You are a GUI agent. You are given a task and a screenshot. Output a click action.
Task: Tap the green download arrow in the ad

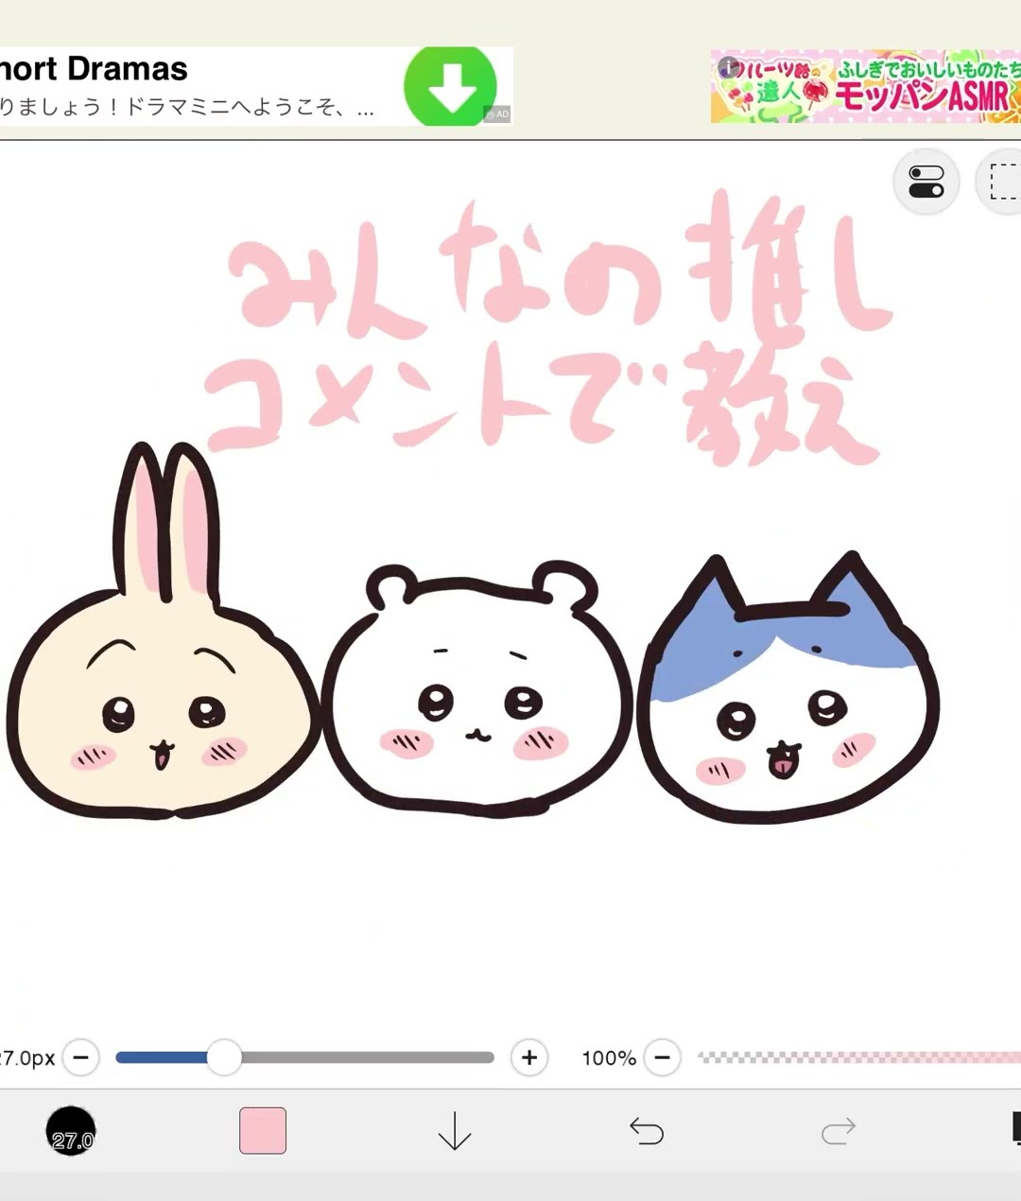[x=450, y=86]
